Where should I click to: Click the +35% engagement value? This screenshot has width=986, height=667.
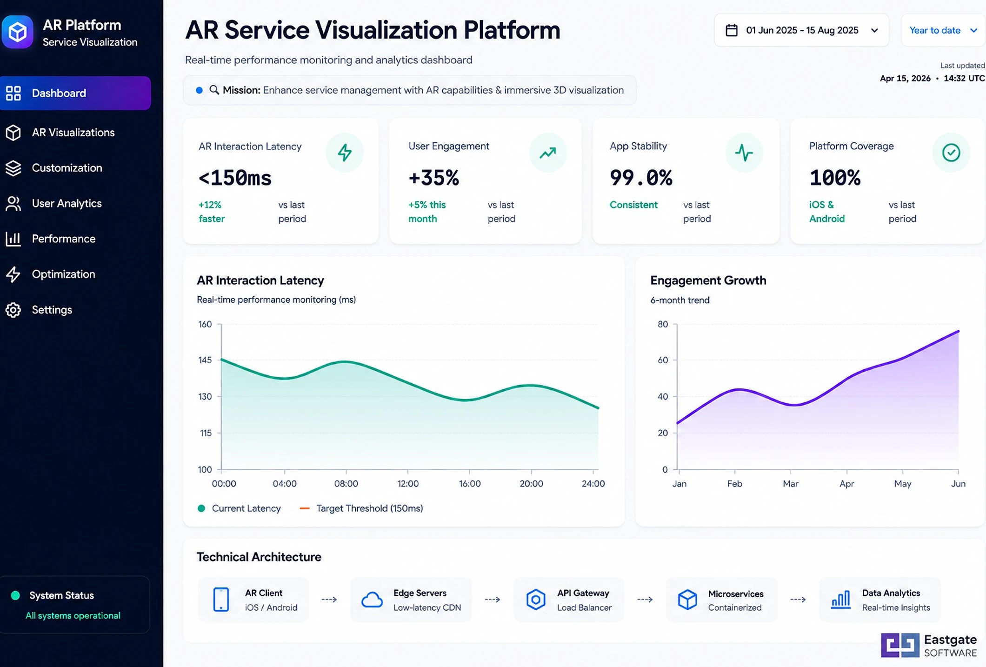[434, 178]
